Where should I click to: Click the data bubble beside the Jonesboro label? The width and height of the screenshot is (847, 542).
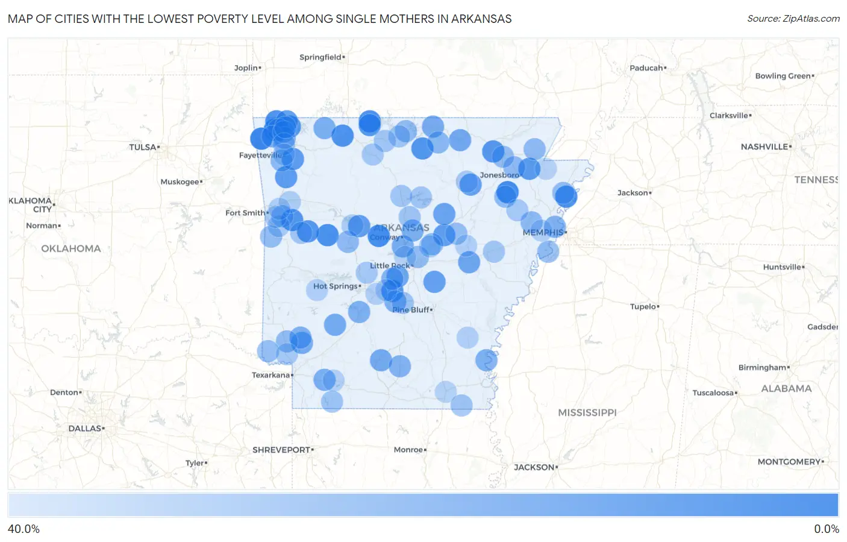pyautogui.click(x=529, y=169)
